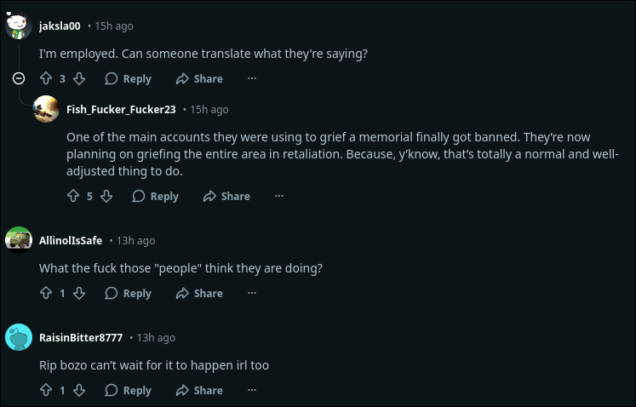Screen dimensions: 636x407
Task: Open more options on RaisinBitter8777's comment
Action: (251, 390)
